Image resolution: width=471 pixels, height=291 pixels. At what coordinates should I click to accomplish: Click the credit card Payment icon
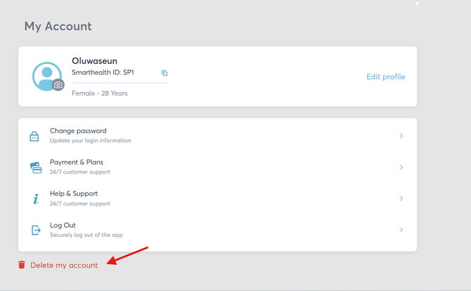[x=36, y=167]
